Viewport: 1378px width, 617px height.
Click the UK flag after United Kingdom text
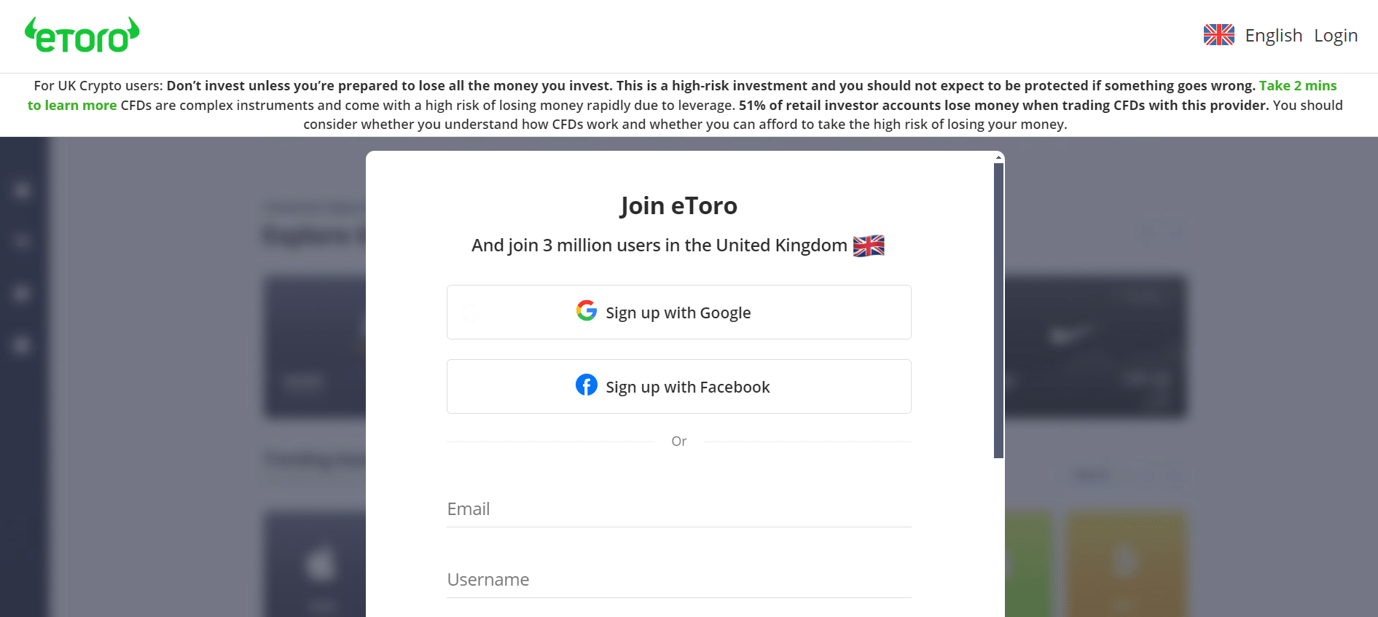[x=869, y=245]
